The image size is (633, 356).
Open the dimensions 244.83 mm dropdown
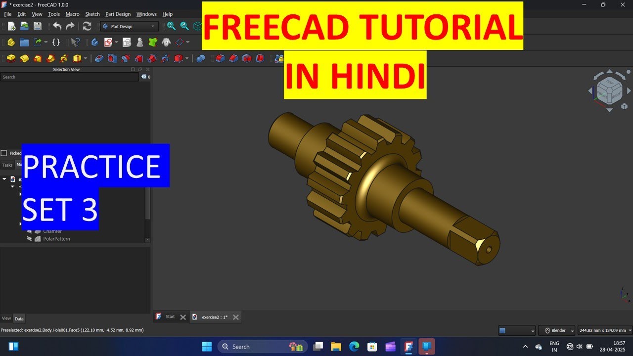tap(605, 330)
